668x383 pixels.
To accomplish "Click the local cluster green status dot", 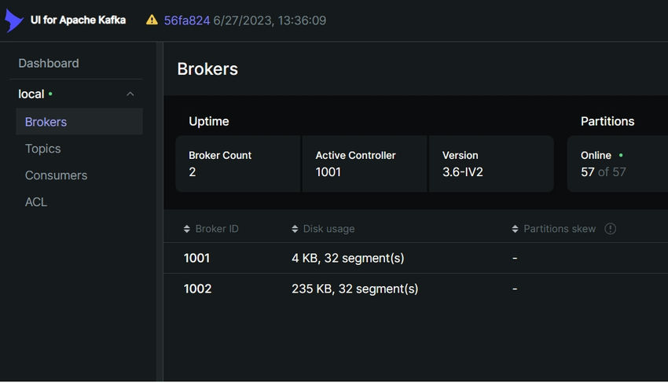I will click(x=50, y=94).
